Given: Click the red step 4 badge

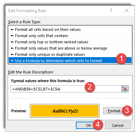Looking at the screenshot, I should (x=98, y=125).
